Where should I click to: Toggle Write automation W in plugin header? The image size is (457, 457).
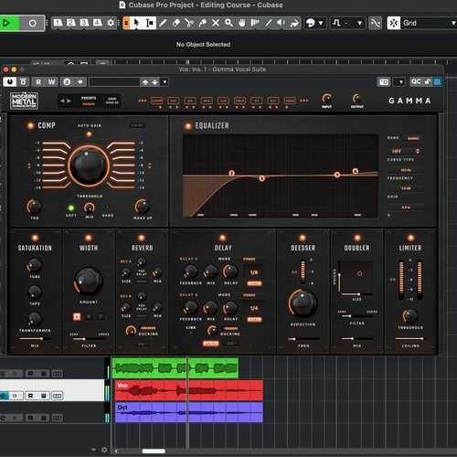51,81
